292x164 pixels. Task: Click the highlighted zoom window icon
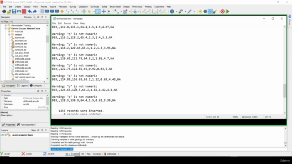[98, 11]
